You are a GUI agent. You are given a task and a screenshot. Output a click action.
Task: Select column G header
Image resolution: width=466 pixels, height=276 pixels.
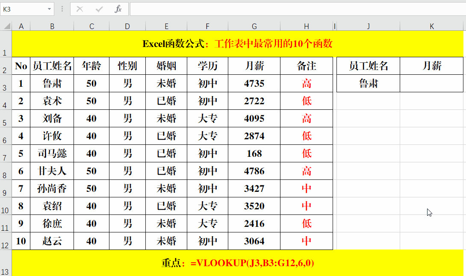point(254,26)
